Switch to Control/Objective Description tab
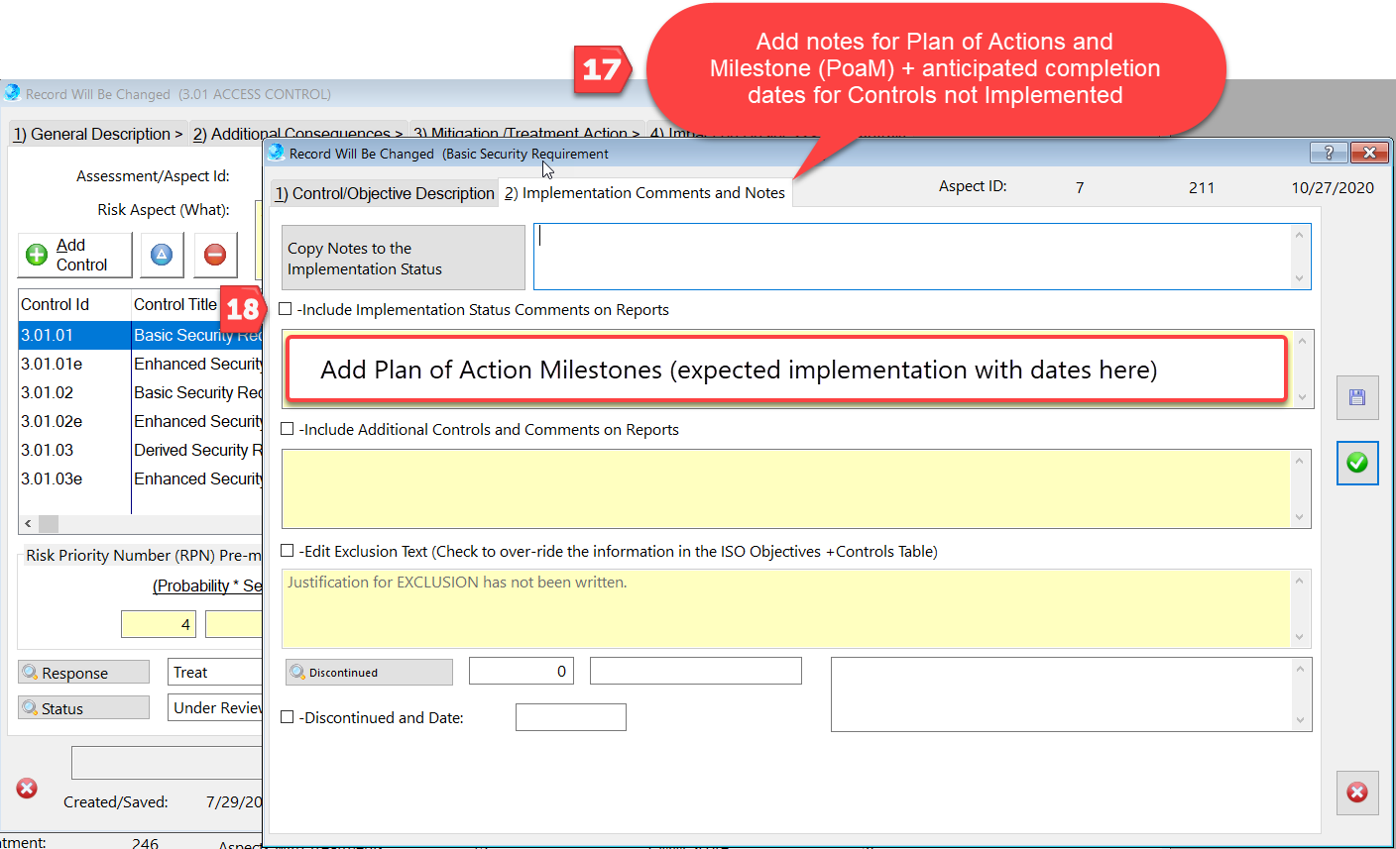Viewport: 1396px width, 849px height. (x=384, y=193)
